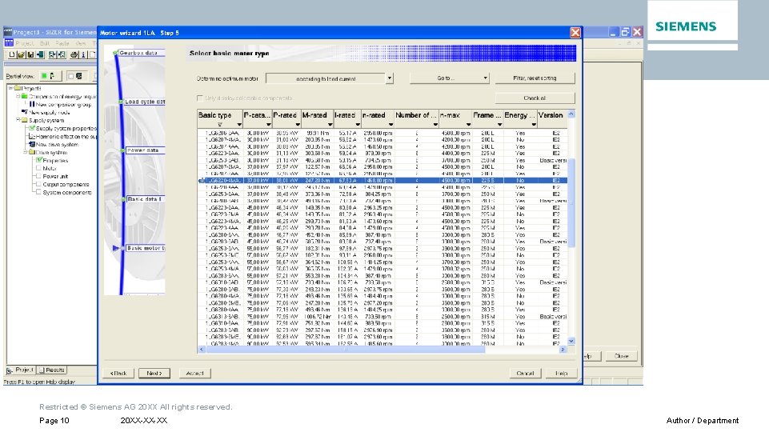This screenshot has height=432, width=769.
Task: Click the Motor checkbox in tree
Action: pos(38,168)
